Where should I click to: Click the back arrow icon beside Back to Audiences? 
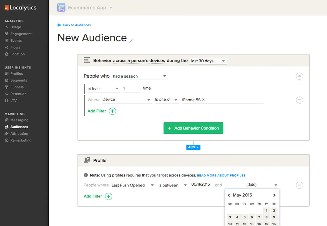click(59, 25)
